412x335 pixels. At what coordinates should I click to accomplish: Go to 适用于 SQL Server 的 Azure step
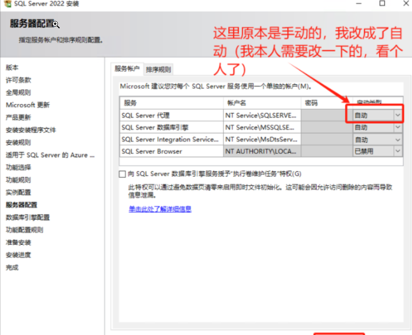point(50,155)
